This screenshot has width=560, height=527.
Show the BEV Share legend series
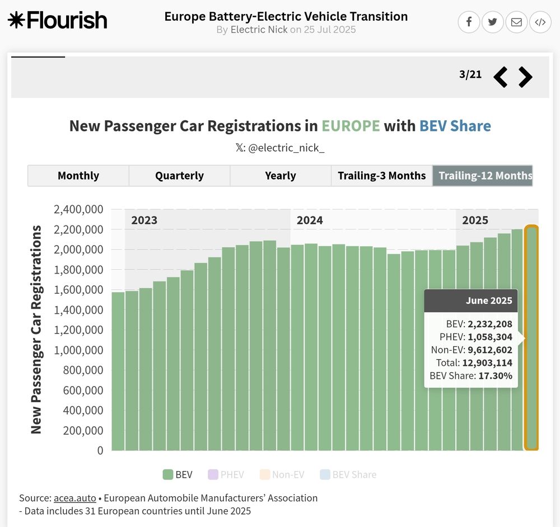pyautogui.click(x=348, y=474)
